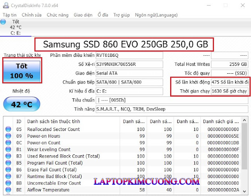Select the Airflow Temperature row
Image resolution: width=251 pixels, height=196 pixels.
[122, 190]
